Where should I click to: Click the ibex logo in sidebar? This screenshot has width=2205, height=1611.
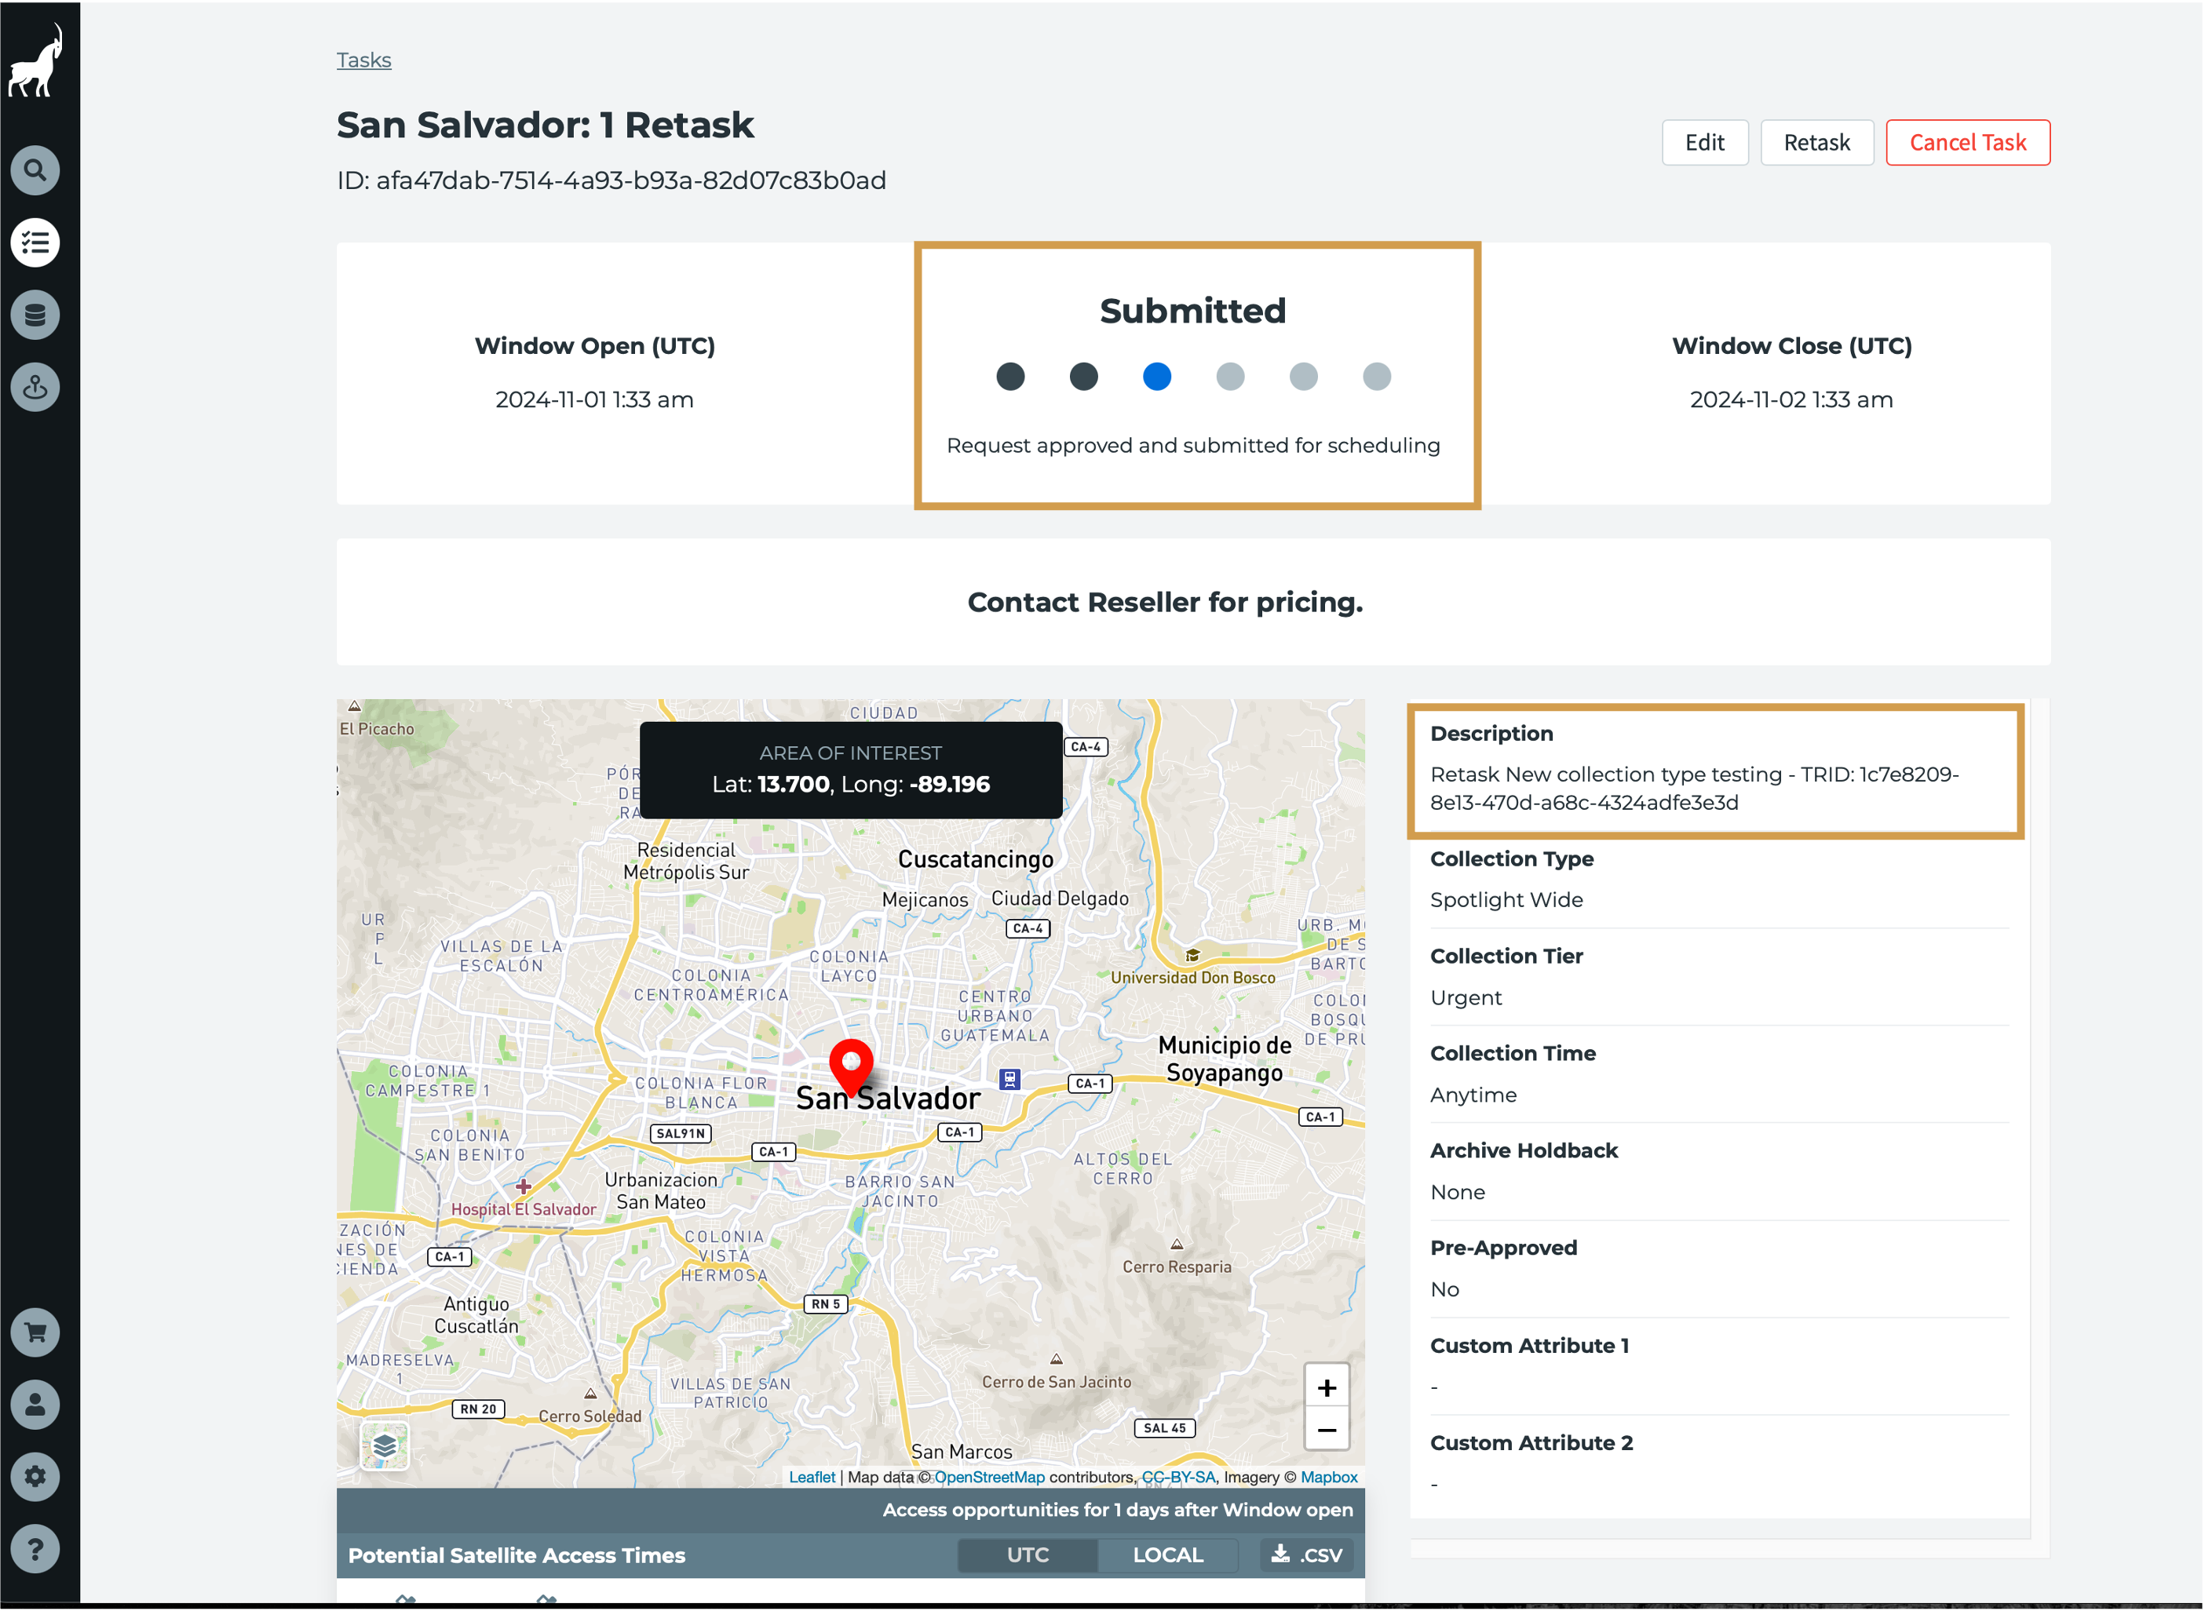pos(36,61)
